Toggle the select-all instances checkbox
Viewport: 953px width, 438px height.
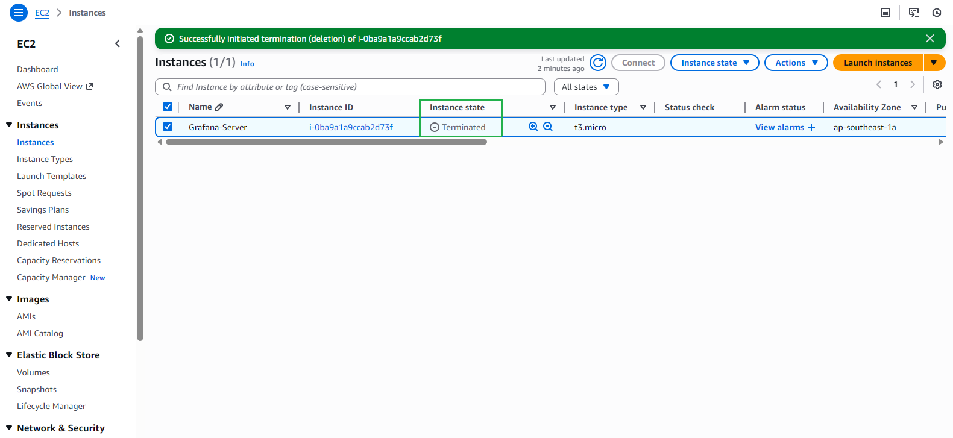click(x=168, y=107)
